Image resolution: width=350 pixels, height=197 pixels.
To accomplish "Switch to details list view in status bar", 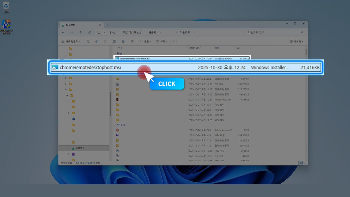I will coord(301,163).
